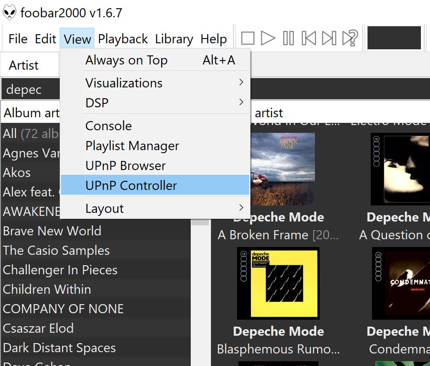Screen dimensions: 430x366
Task: Click the Album artist column header
Action: tap(31, 112)
